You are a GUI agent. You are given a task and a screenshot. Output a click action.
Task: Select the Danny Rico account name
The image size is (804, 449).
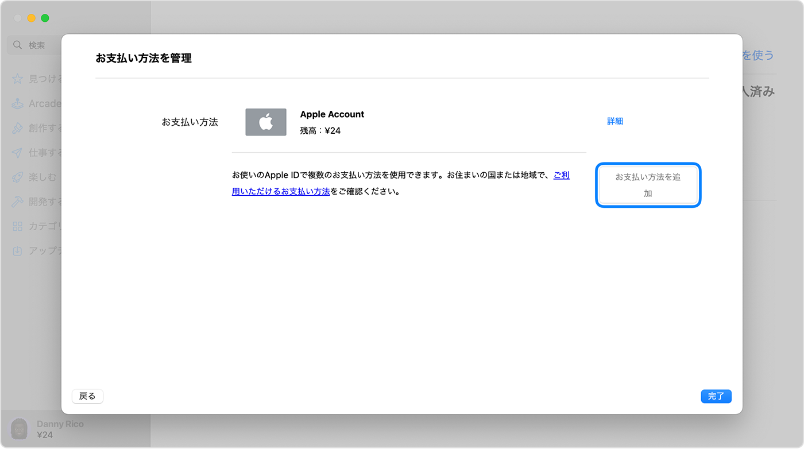tap(60, 424)
